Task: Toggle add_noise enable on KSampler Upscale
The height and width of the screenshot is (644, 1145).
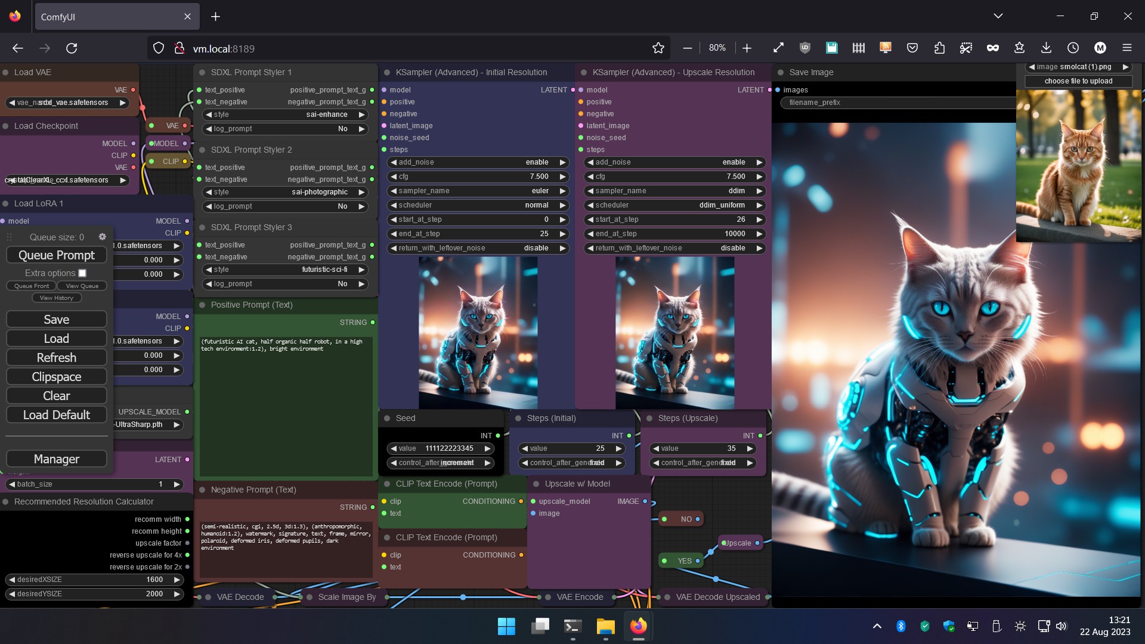Action: [757, 162]
